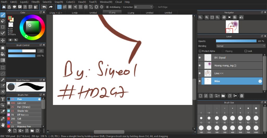
Task: Flip canvas view in Navigator
Action: (x=241, y=17)
